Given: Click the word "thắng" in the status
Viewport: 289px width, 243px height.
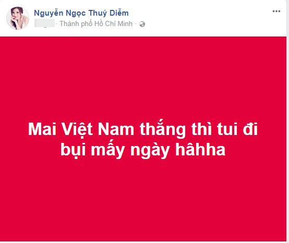Looking at the screenshot, I should tap(163, 129).
